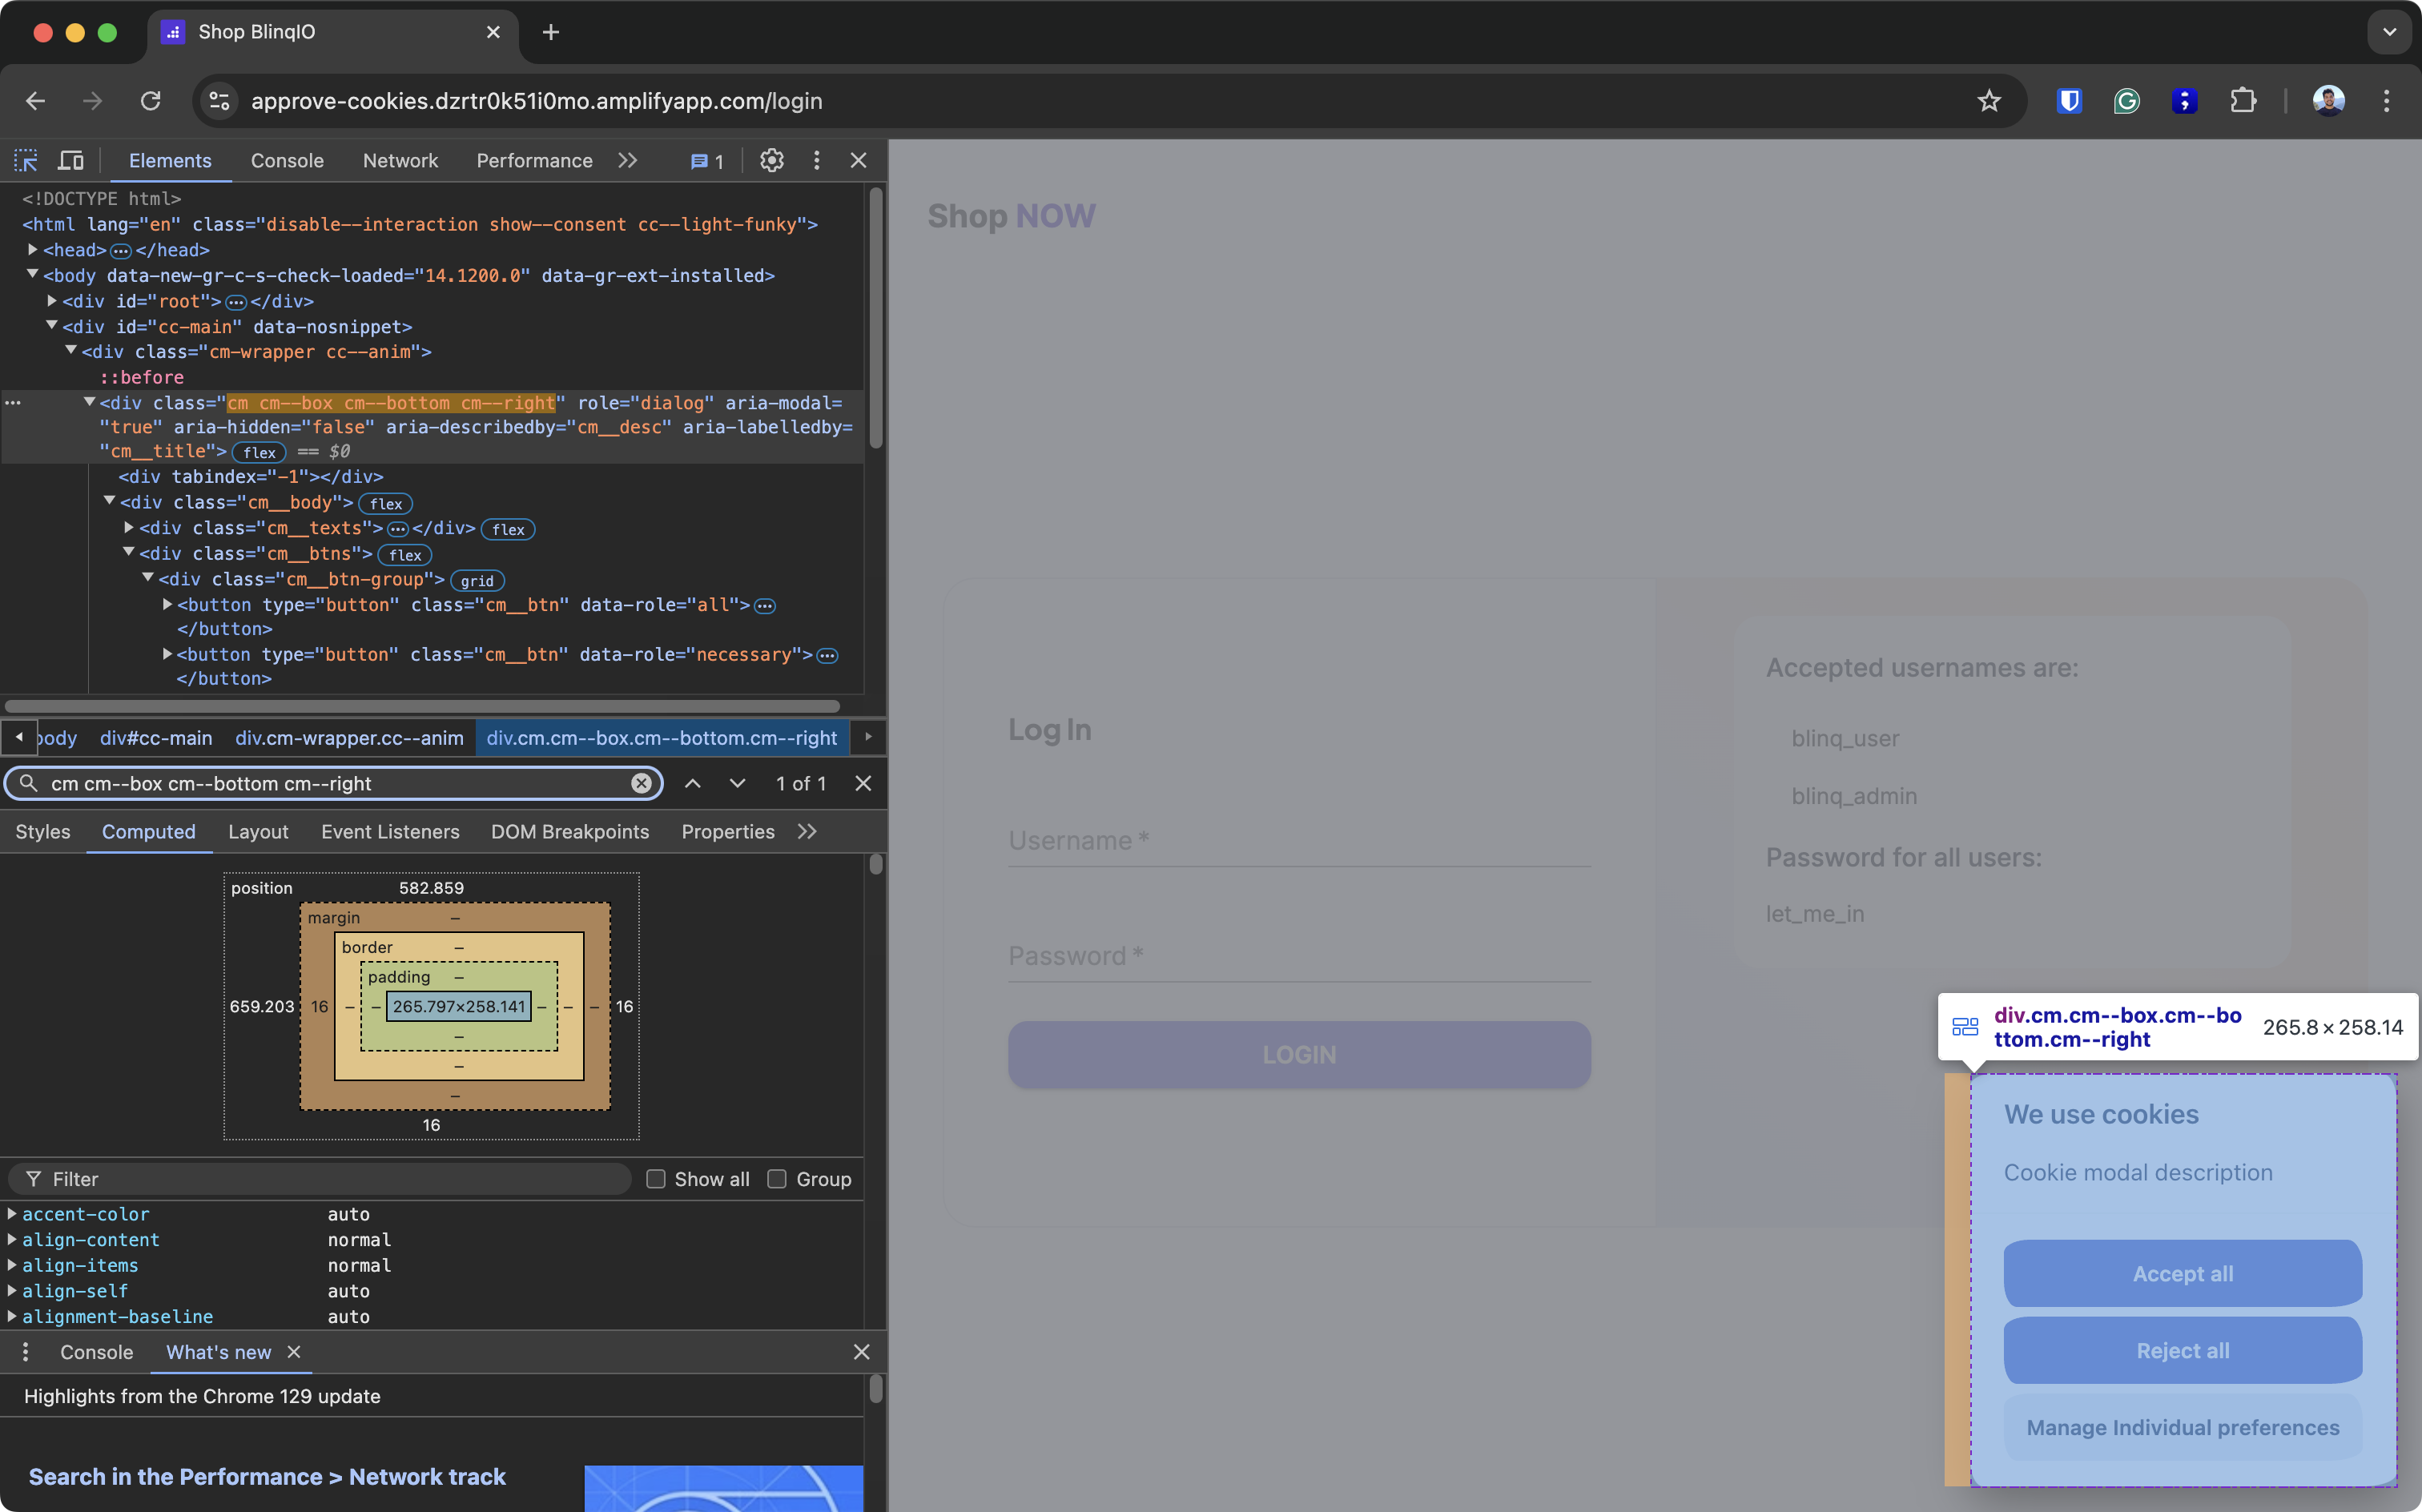Toggle the device toolbar icon
This screenshot has height=1512, width=2422.
(71, 160)
